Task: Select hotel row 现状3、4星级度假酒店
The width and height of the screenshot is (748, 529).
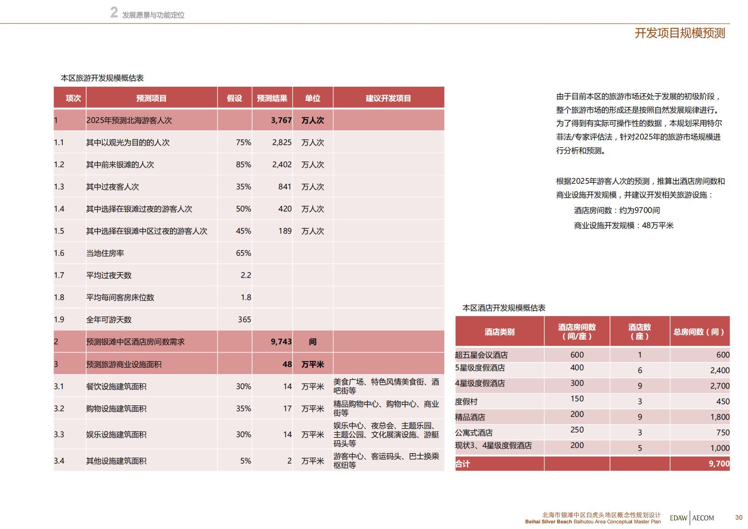Action: [x=593, y=447]
